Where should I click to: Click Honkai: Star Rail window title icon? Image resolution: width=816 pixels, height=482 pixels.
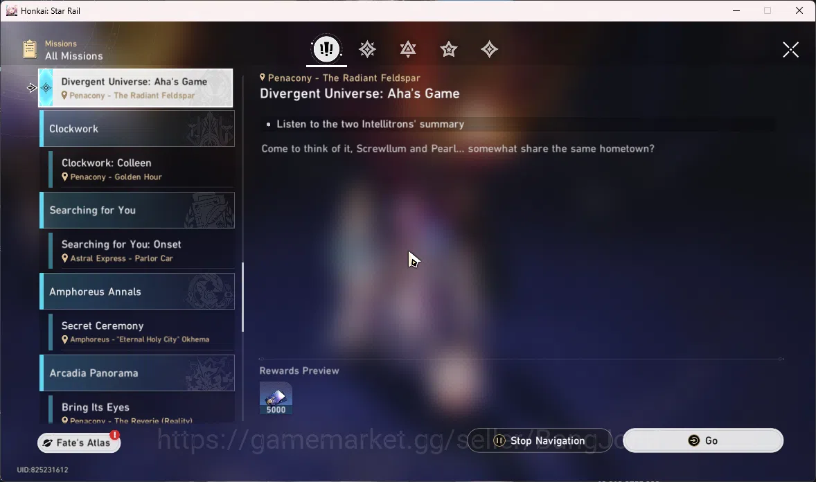coord(12,10)
